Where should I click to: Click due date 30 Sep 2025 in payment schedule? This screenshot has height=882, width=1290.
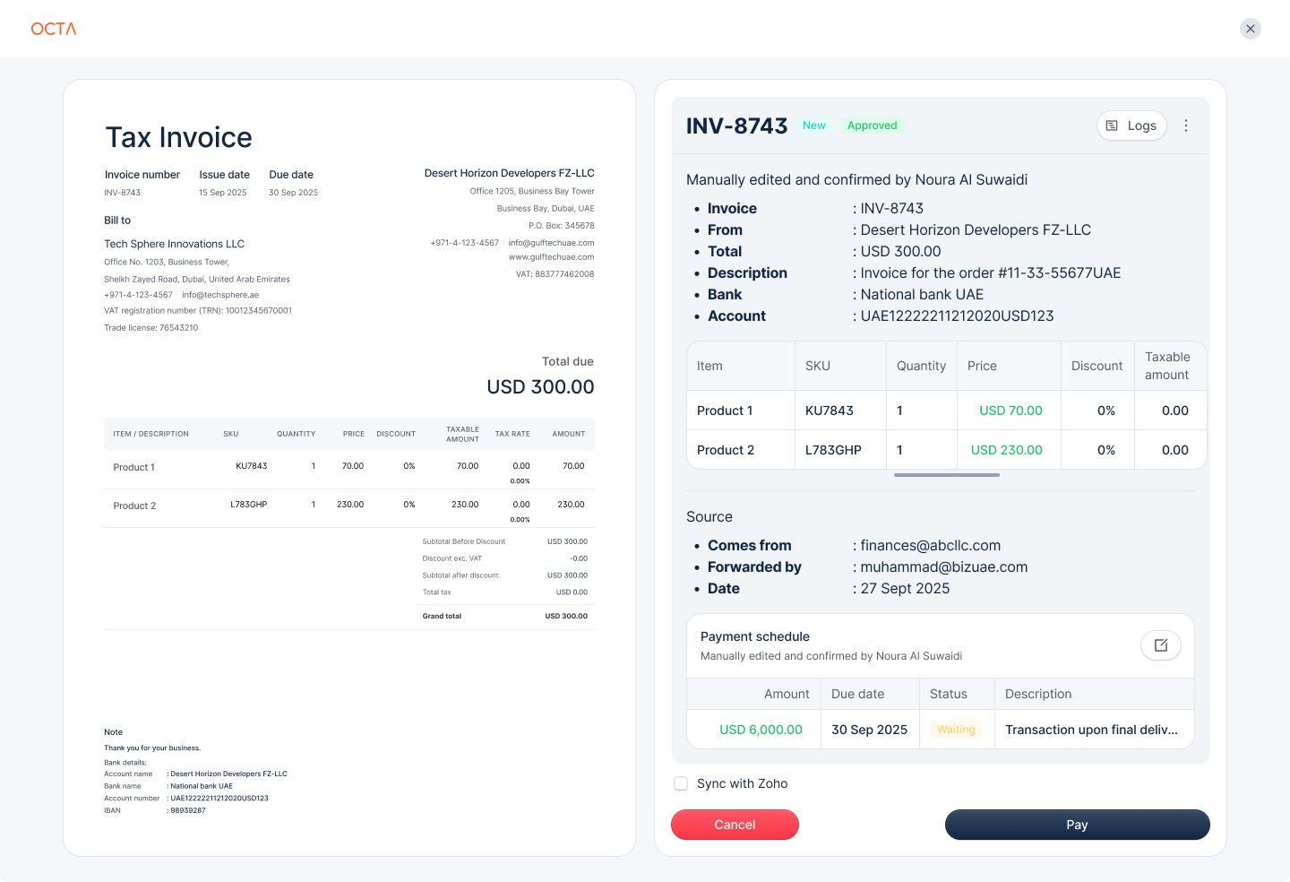pos(869,730)
